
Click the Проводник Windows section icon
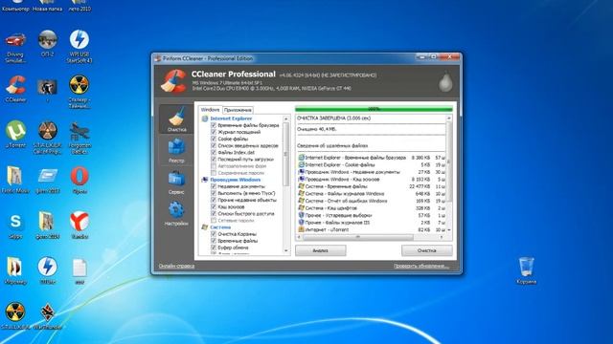(205, 180)
